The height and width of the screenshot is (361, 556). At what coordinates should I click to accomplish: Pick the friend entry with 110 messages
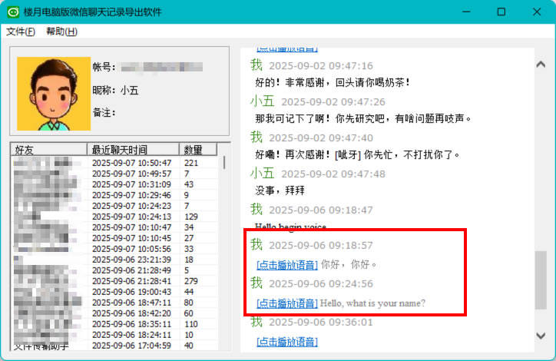point(115,324)
